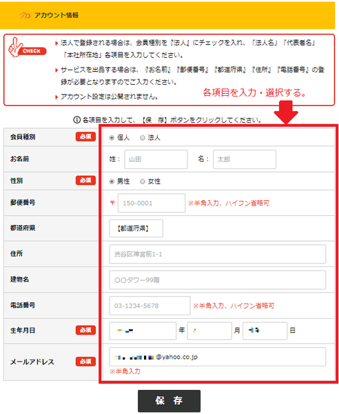
Task: Click the 必須 badge next to メールアドレス
Action: coord(85,362)
